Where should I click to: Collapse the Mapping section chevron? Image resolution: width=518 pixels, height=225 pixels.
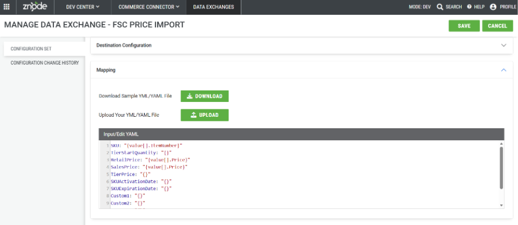[x=504, y=70]
